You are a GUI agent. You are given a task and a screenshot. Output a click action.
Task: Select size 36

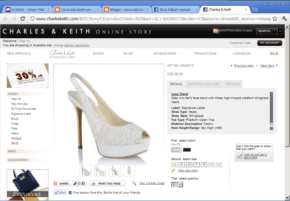click(189, 165)
